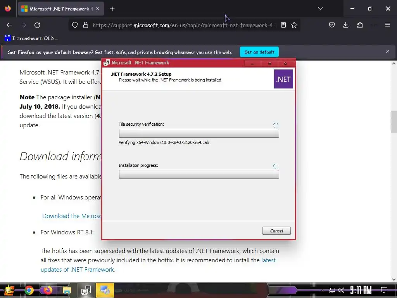Click the .NET setup title bar icon
397x298 pixels.
(107, 63)
